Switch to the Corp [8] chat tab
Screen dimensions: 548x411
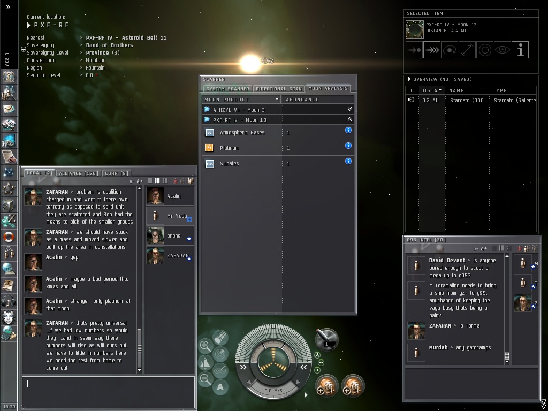(117, 173)
